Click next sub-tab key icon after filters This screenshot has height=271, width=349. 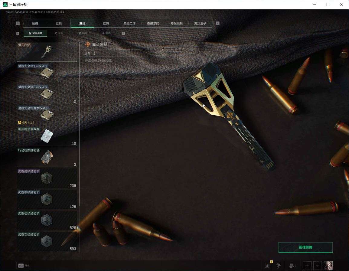[123, 33]
